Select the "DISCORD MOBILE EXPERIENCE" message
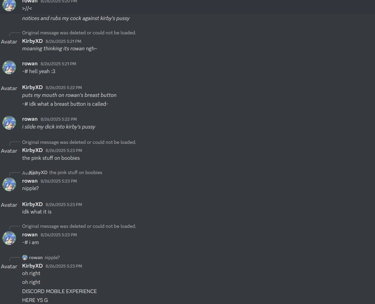375x304 pixels. (x=60, y=291)
